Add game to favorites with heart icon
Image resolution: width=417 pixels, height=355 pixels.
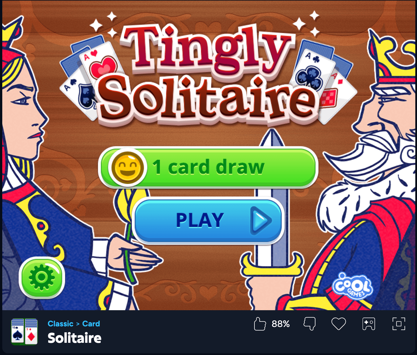pyautogui.click(x=339, y=324)
